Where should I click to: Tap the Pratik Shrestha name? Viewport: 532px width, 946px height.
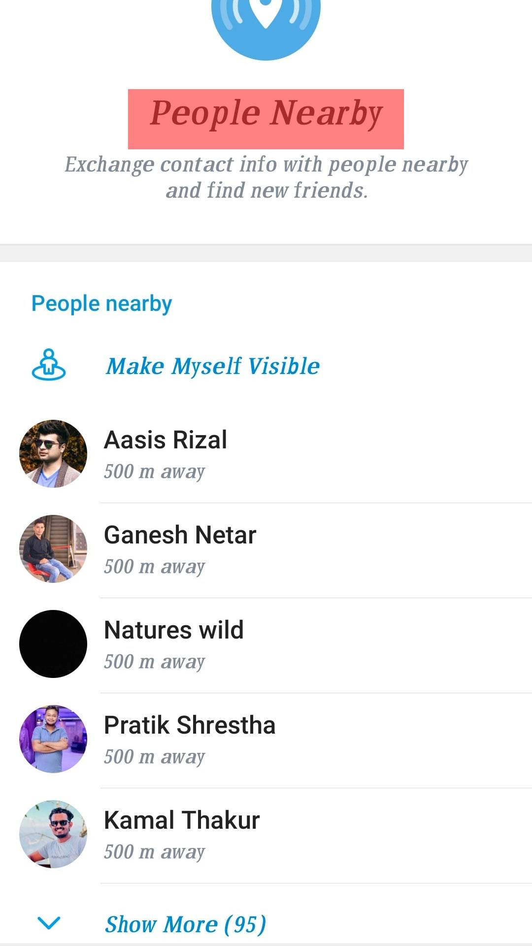(190, 725)
